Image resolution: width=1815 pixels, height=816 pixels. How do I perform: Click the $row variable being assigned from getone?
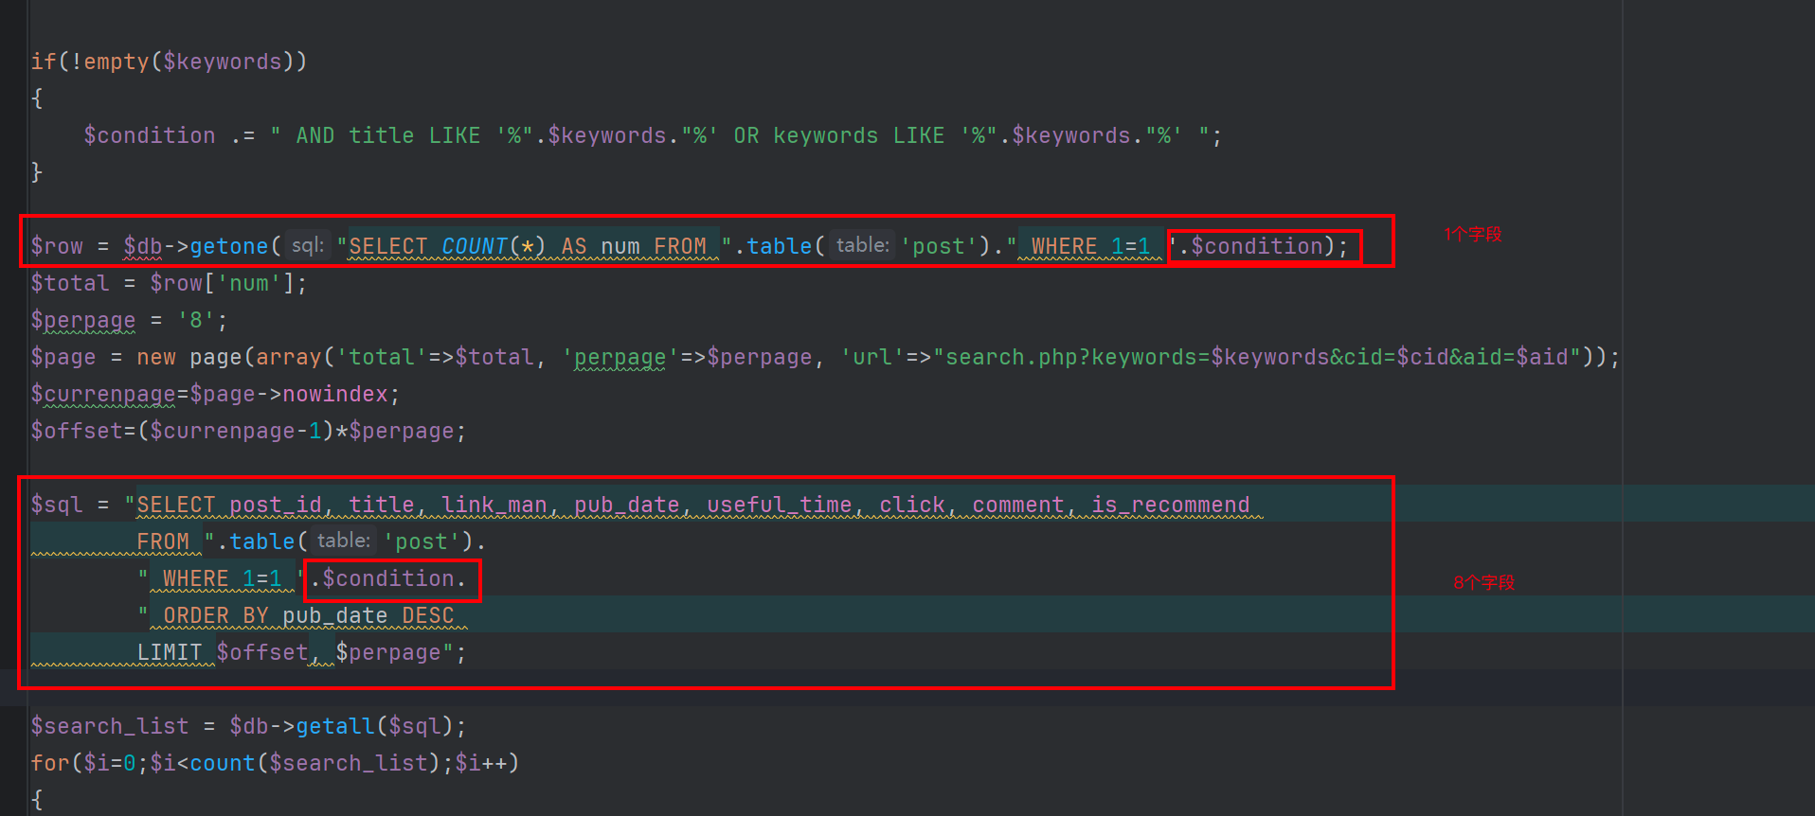(57, 246)
